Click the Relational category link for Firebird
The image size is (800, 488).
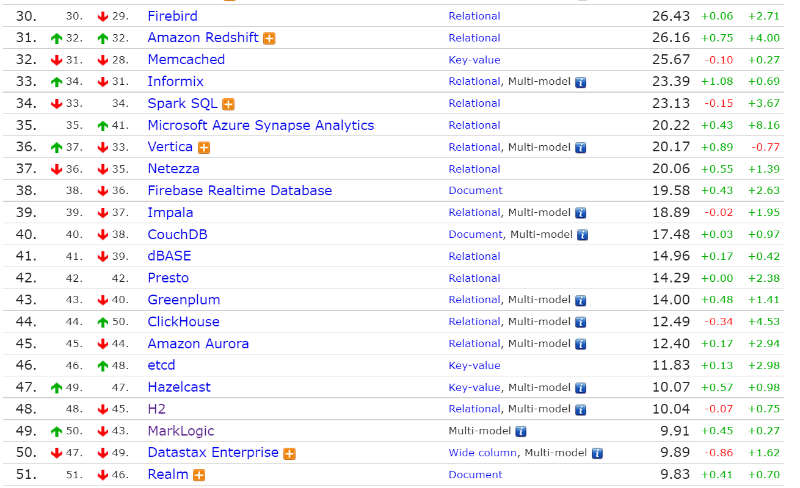click(x=475, y=16)
